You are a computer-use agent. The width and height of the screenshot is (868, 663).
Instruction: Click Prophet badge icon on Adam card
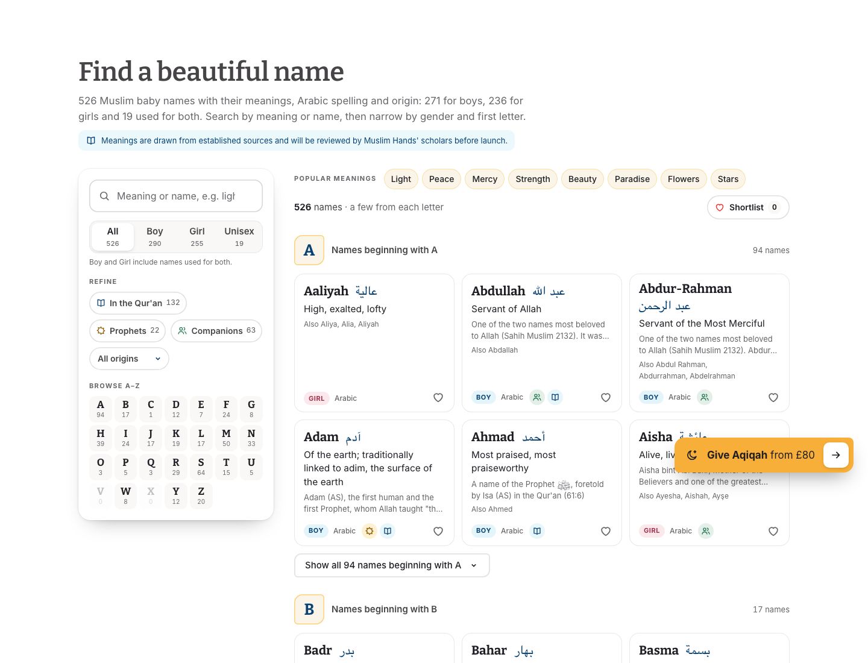(370, 531)
